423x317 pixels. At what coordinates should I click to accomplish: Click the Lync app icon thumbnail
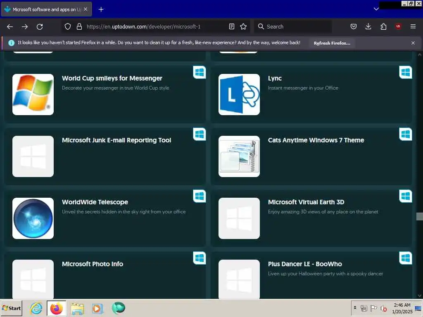point(239,95)
